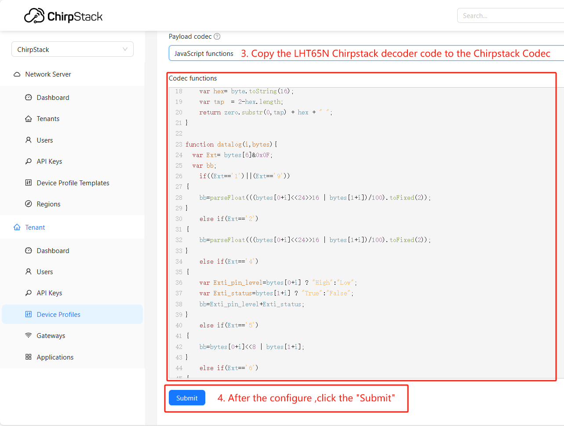Click the Network Server API Keys key icon
Image resolution: width=564 pixels, height=426 pixels.
(x=29, y=162)
